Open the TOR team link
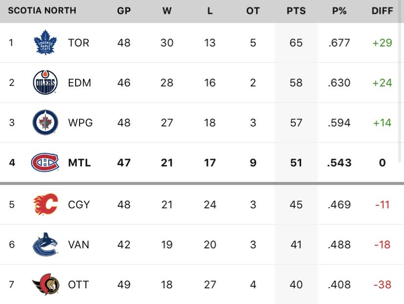The width and height of the screenshot is (404, 304). pyautogui.click(x=78, y=43)
